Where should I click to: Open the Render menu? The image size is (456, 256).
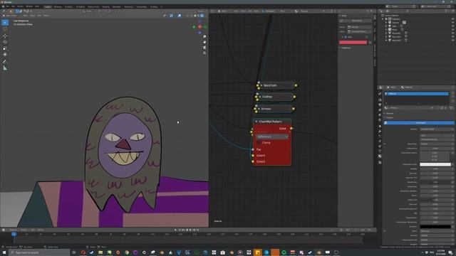pyautogui.click(x=20, y=6)
